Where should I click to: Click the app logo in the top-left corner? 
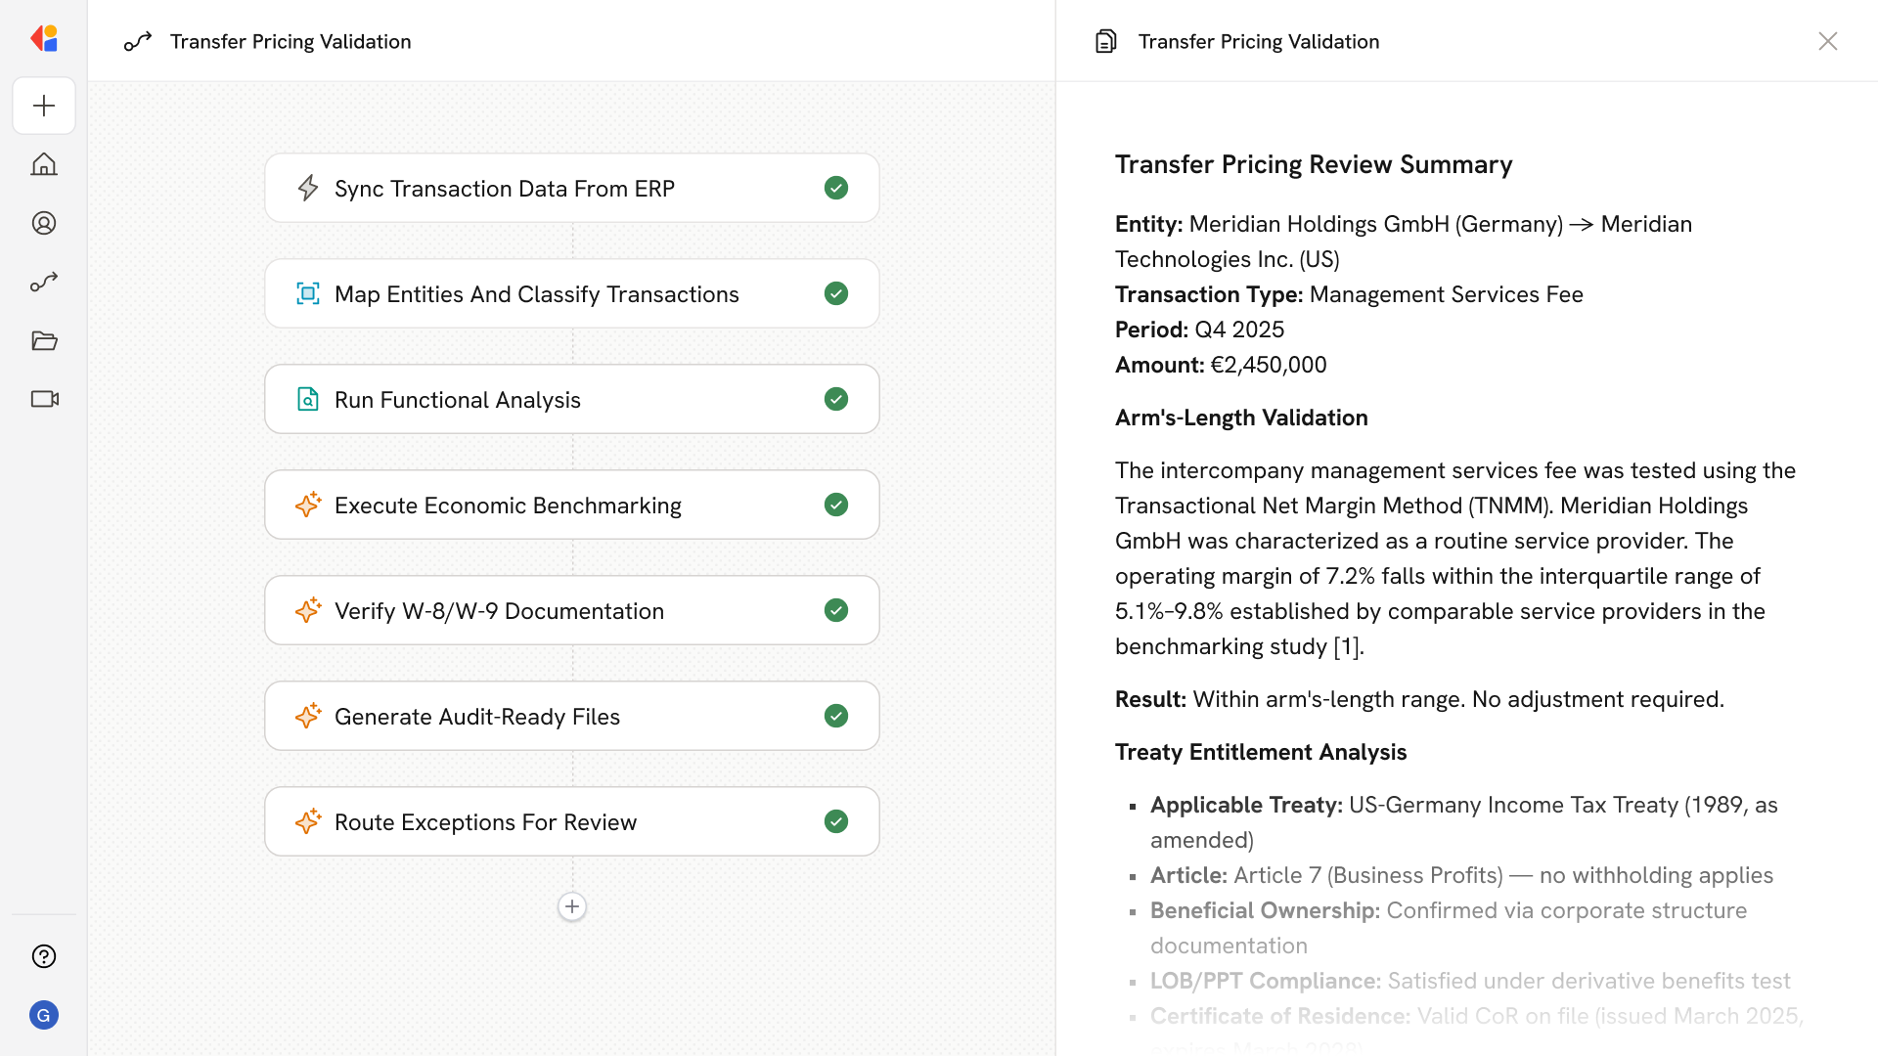[x=44, y=39]
